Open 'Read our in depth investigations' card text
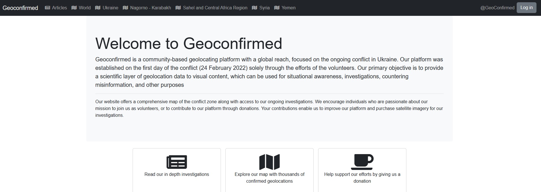 [177, 174]
